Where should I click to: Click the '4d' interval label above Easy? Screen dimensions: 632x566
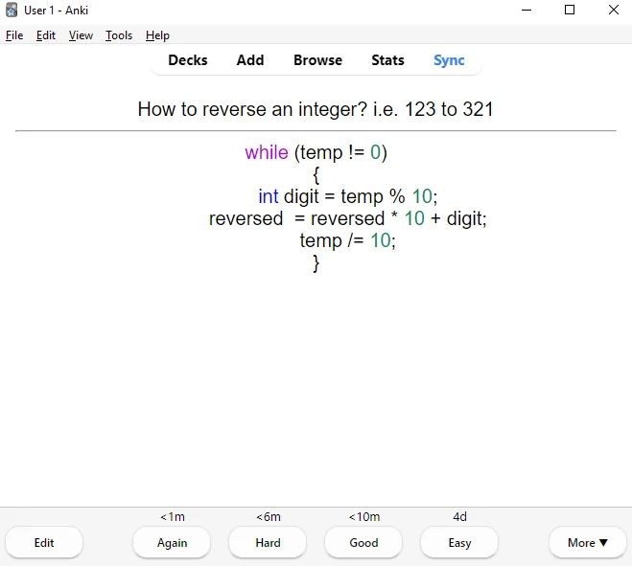pos(460,517)
